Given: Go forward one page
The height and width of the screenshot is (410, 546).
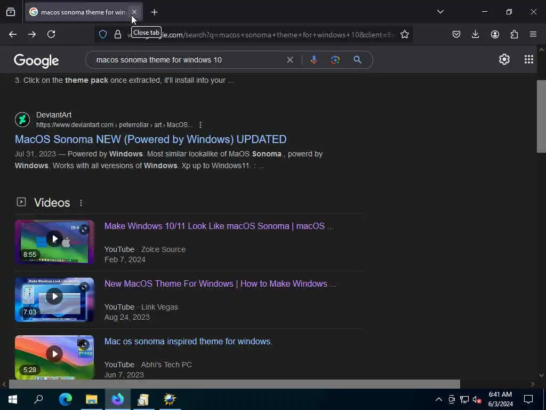Looking at the screenshot, I should click(32, 34).
